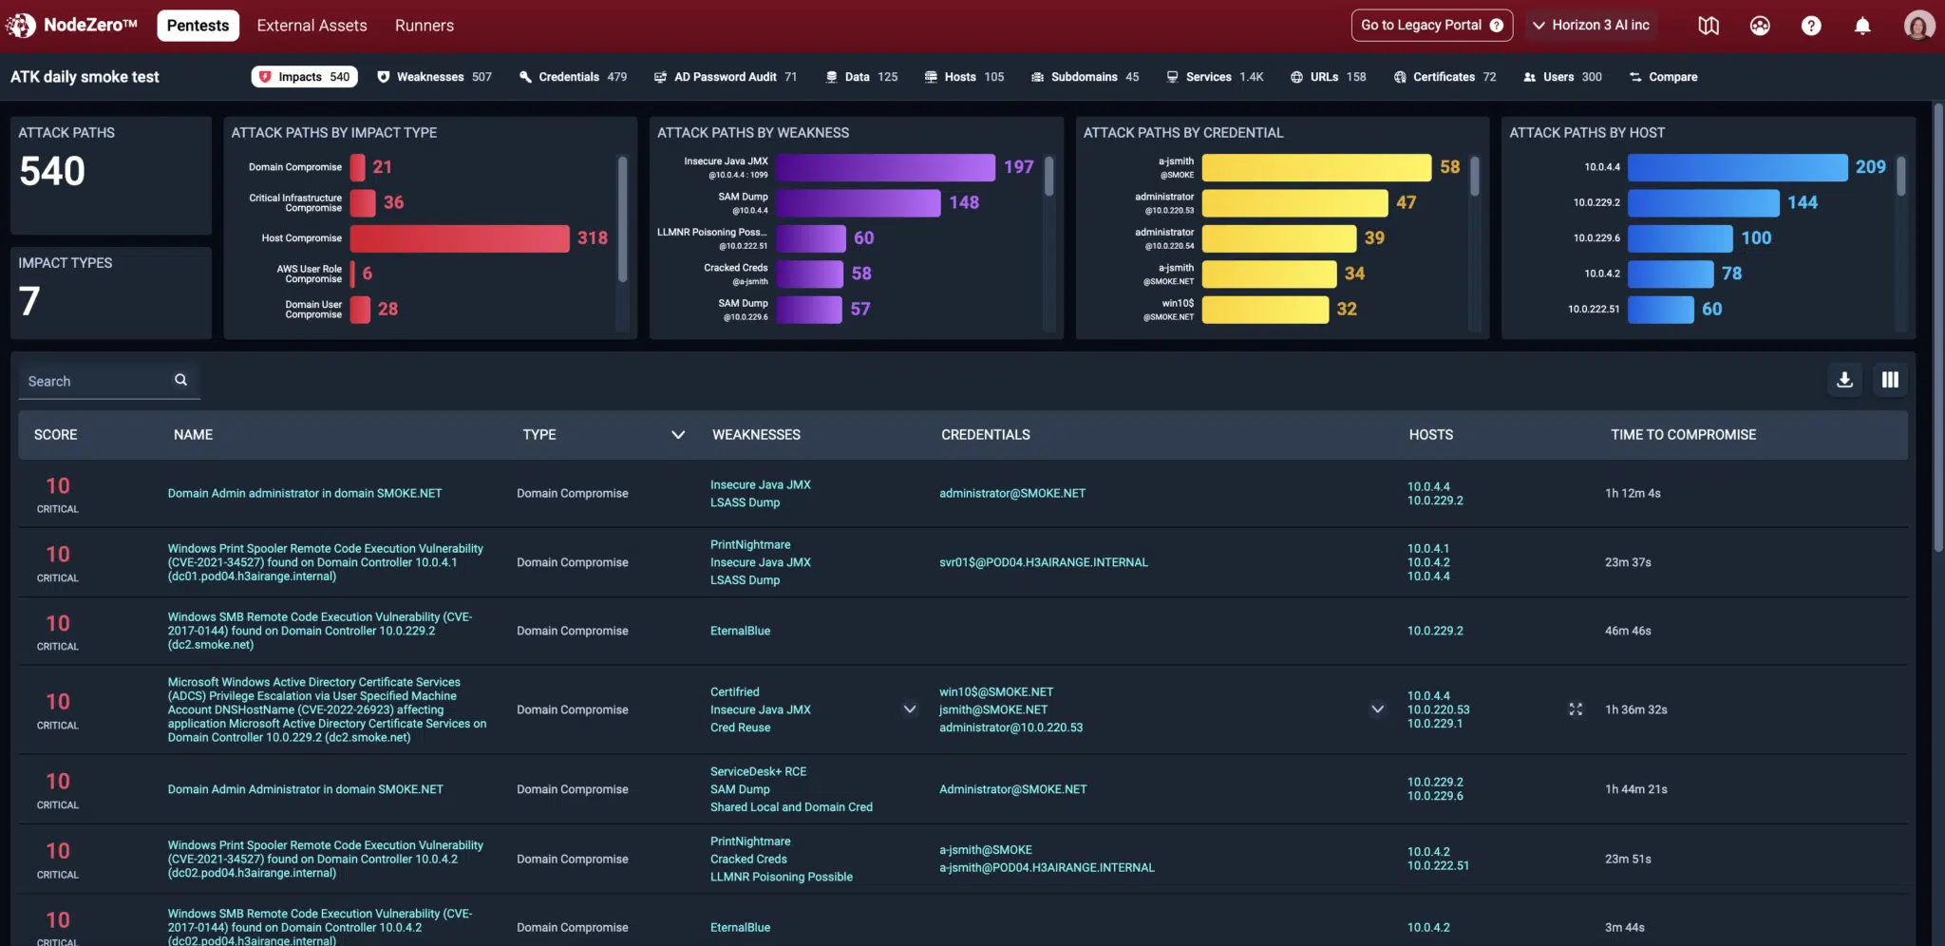1945x946 pixels.
Task: Expand the credentials chevron on the ADCS row
Action: point(1378,709)
